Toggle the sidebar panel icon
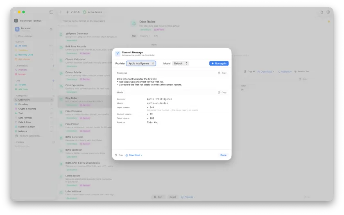 (x=51, y=12)
